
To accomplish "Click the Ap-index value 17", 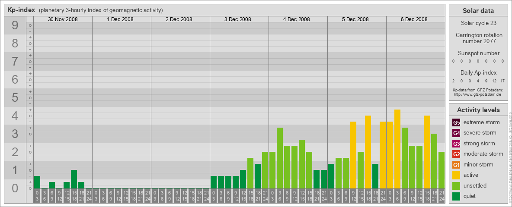I will (502, 81).
